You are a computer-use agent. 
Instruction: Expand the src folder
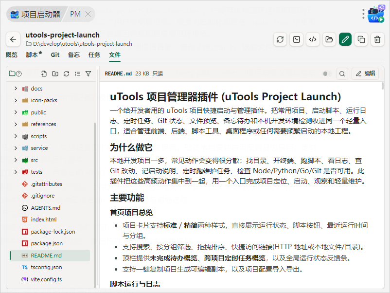coord(16,160)
